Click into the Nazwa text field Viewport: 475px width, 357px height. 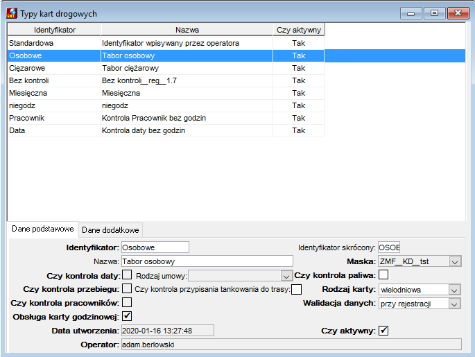[207, 261]
